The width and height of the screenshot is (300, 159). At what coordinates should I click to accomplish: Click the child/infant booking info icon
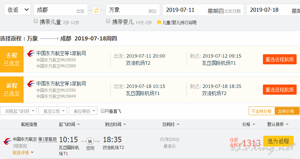coord(159,22)
